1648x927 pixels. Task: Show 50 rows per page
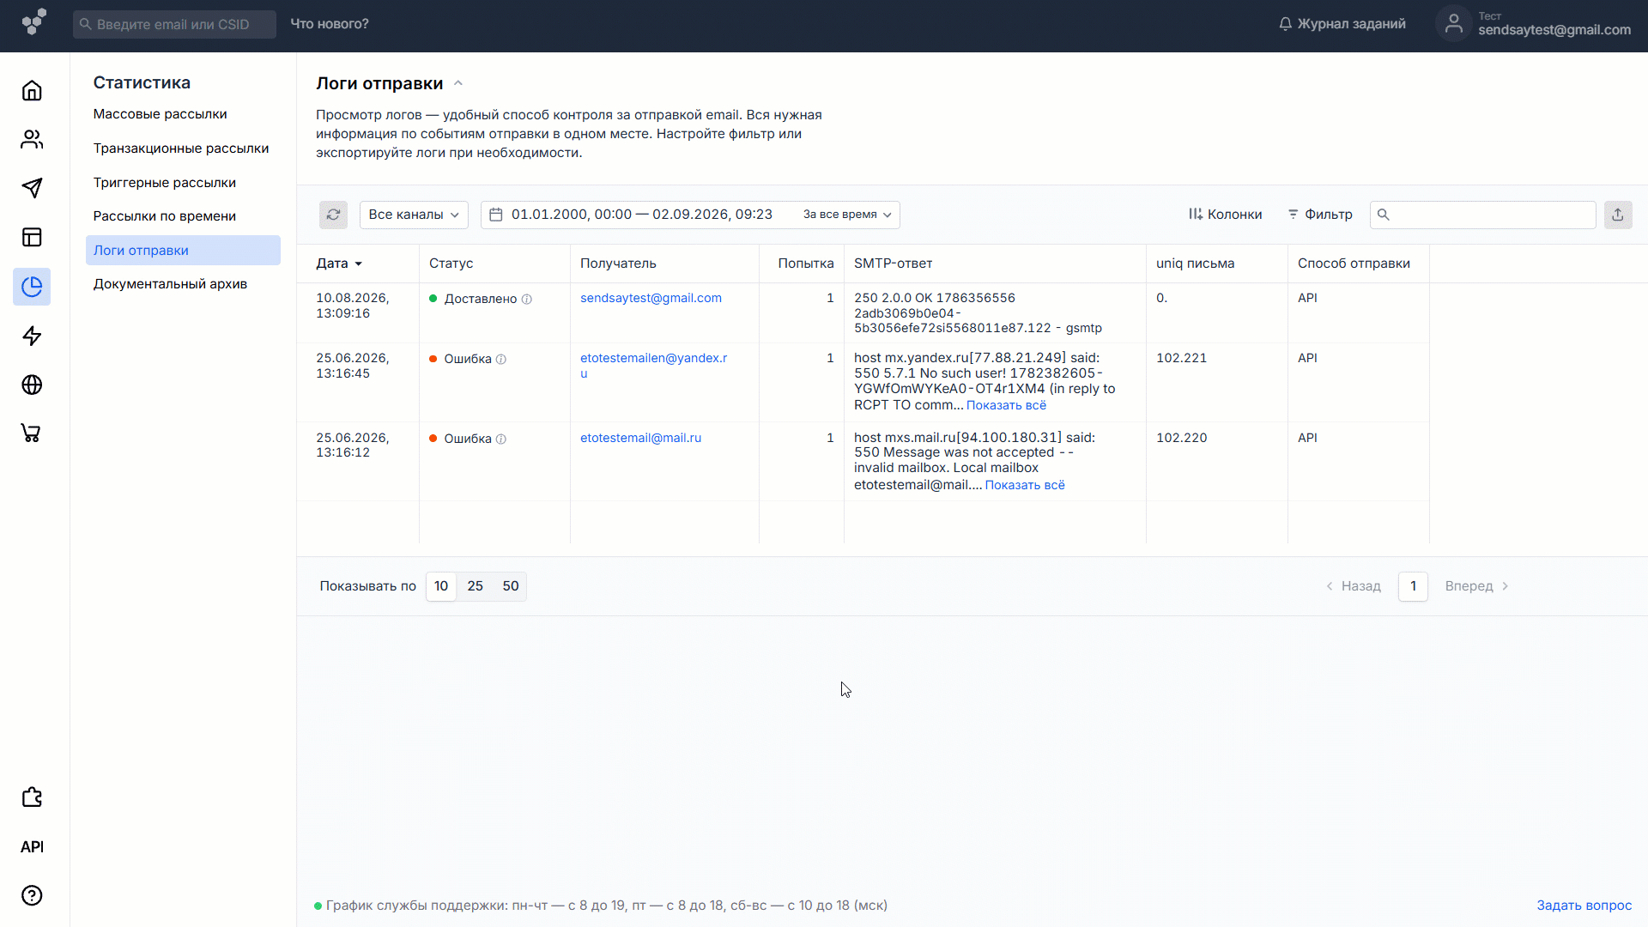coord(511,586)
